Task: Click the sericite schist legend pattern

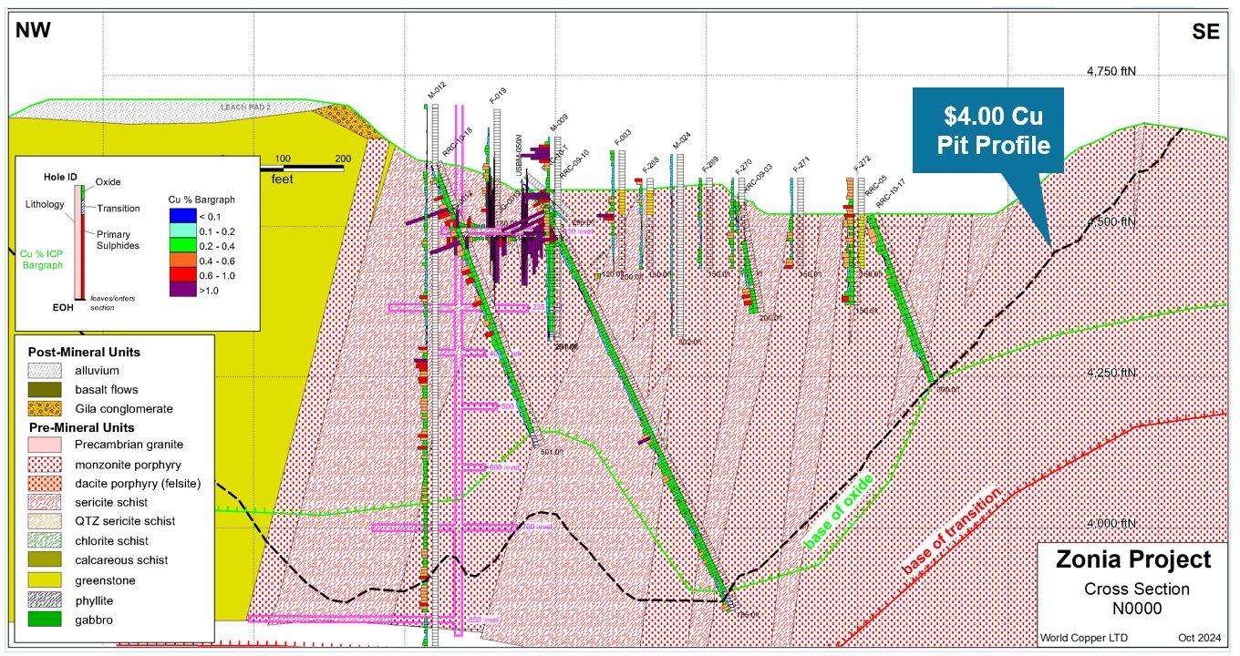Action: [43, 502]
